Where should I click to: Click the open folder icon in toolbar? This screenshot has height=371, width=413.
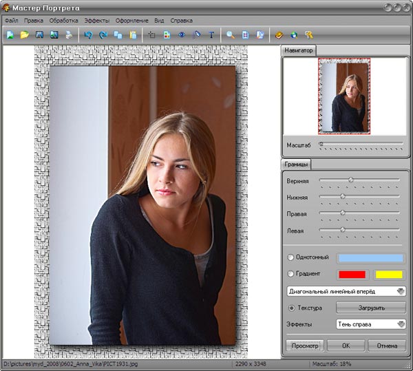(x=25, y=34)
